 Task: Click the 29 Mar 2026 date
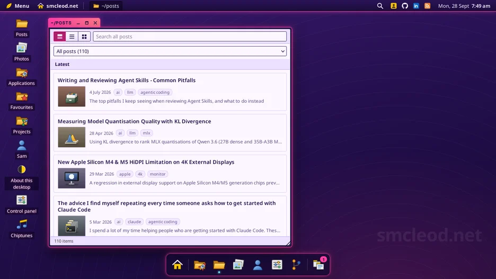[x=102, y=174]
